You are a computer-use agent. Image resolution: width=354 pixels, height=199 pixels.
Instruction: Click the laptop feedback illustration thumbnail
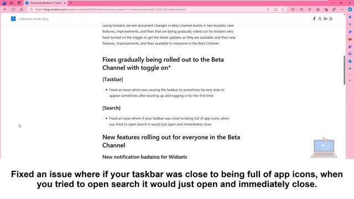(x=324, y=148)
